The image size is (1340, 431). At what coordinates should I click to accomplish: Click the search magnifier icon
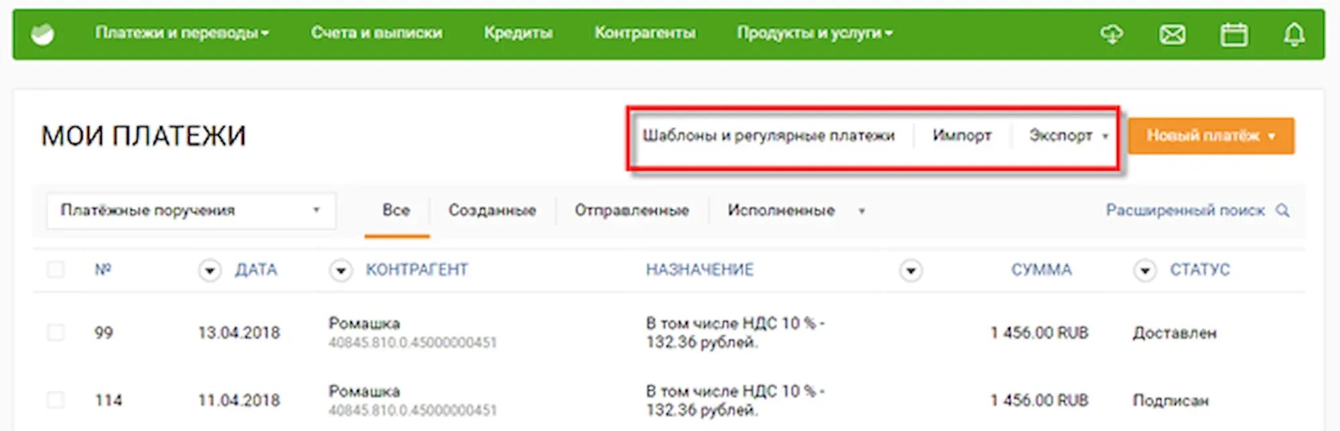click(x=1282, y=211)
